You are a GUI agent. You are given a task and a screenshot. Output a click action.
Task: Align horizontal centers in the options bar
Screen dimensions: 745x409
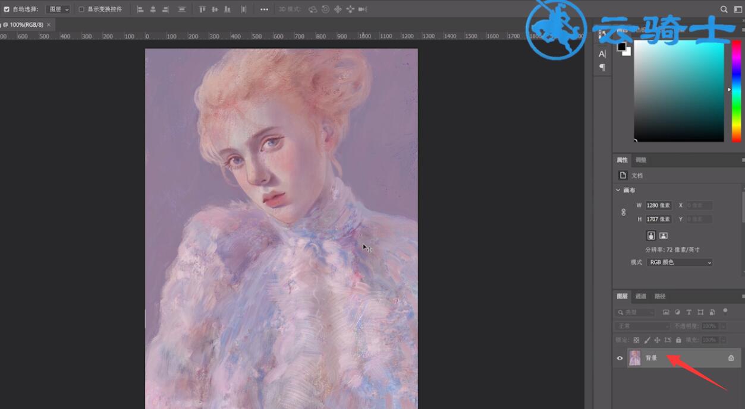pyautogui.click(x=153, y=9)
